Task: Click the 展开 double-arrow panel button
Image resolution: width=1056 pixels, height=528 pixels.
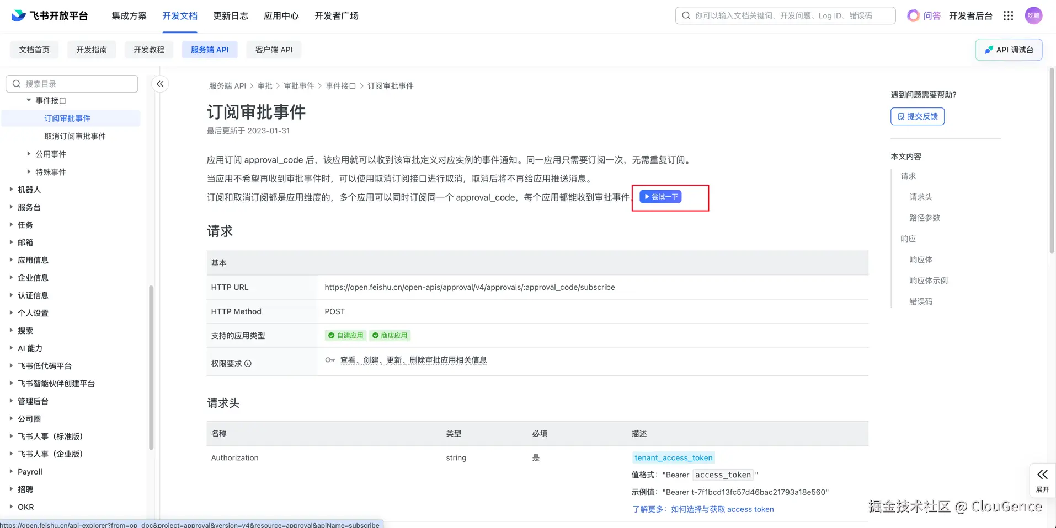Action: [1042, 480]
